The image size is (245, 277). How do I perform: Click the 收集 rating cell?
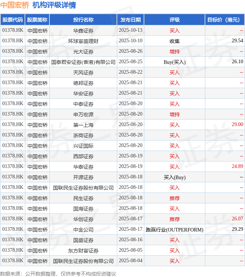pyautogui.click(x=175, y=41)
